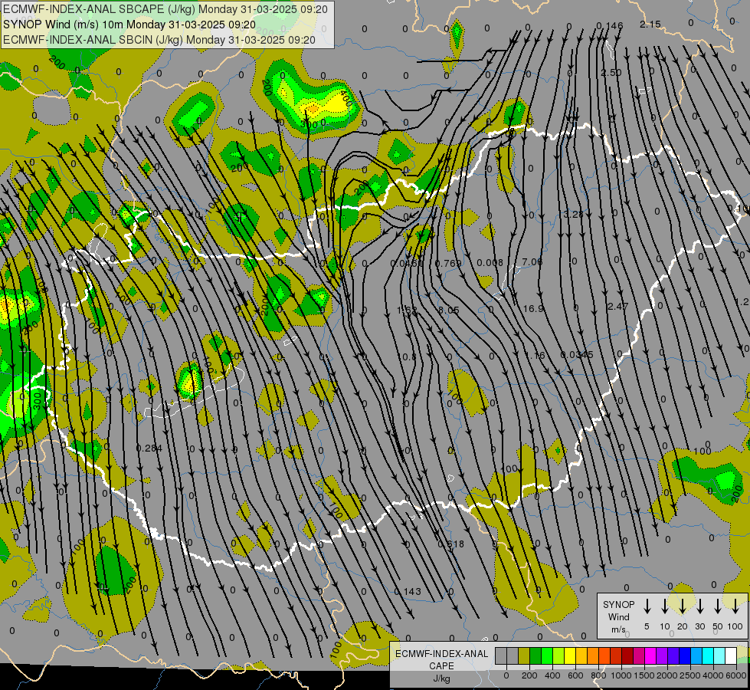Click the 8.05 value on map
Image resolution: width=750 pixels, height=690 pixels.
tap(449, 310)
